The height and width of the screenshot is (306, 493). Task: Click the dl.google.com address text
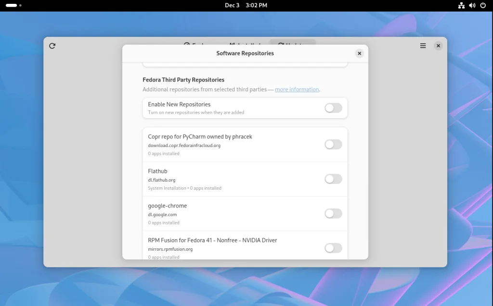click(x=162, y=215)
